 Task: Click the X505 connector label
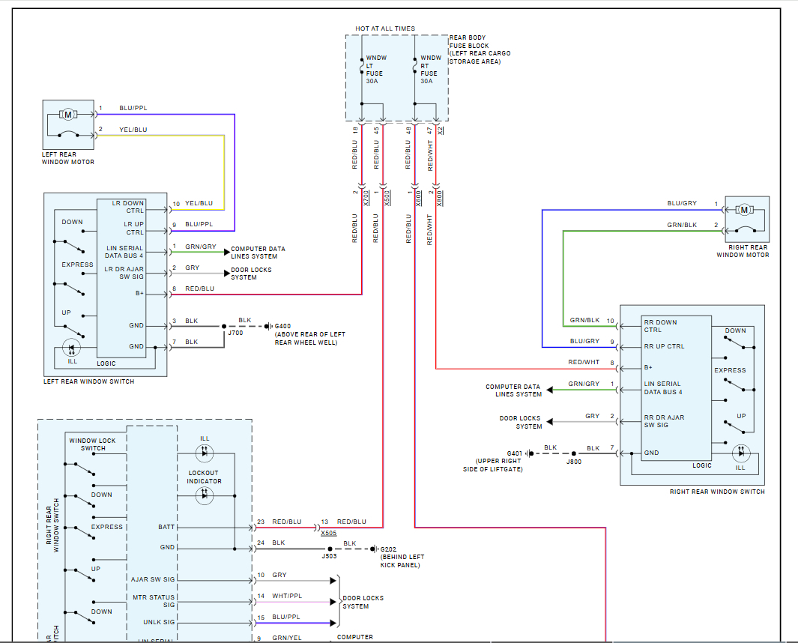tap(329, 533)
